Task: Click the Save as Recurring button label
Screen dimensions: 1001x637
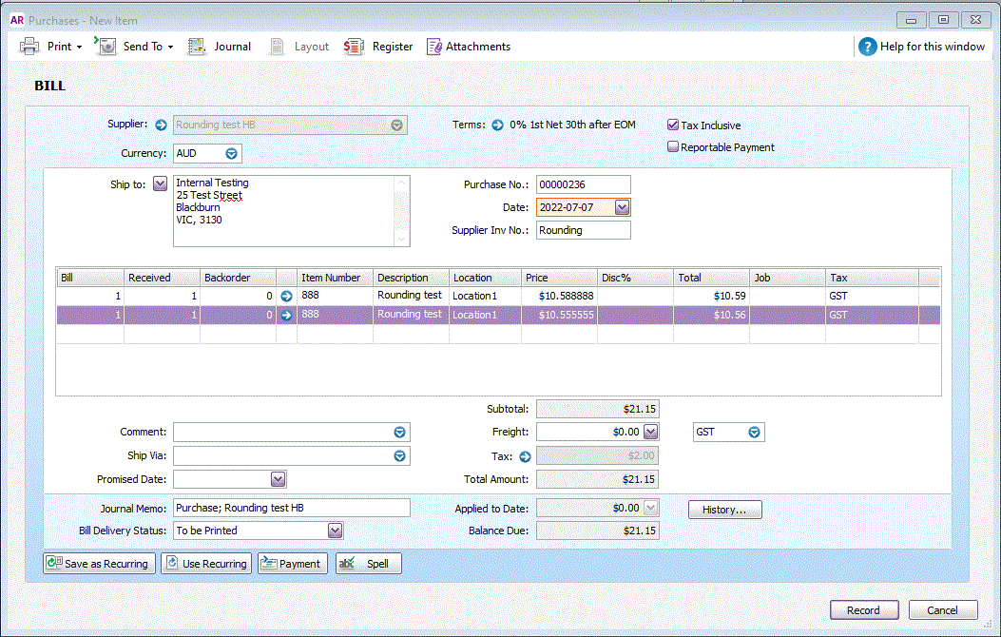Action: click(106, 564)
